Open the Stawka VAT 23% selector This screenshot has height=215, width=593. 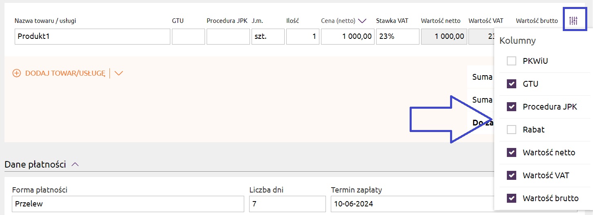coord(397,36)
